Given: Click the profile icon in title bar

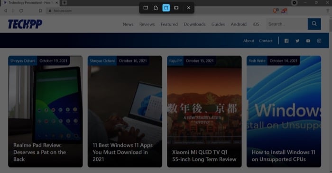Looking at the screenshot, I should point(294,3).
